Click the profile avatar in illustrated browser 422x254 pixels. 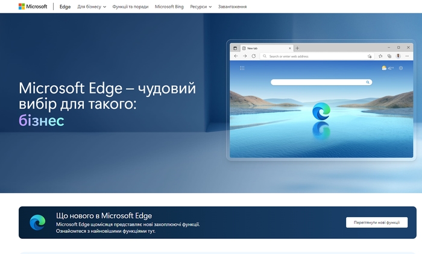398,56
